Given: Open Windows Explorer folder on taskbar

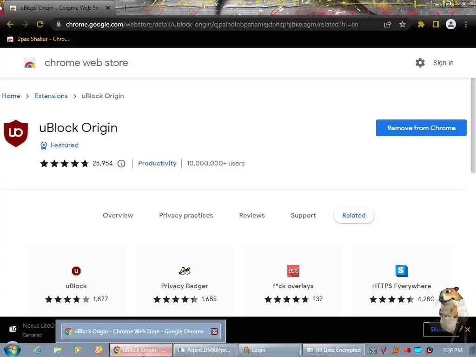Looking at the screenshot, I should tap(57, 350).
